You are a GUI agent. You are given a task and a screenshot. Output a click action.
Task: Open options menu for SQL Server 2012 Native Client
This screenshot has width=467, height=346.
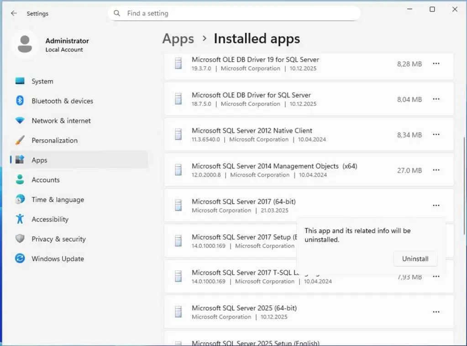pyautogui.click(x=436, y=135)
